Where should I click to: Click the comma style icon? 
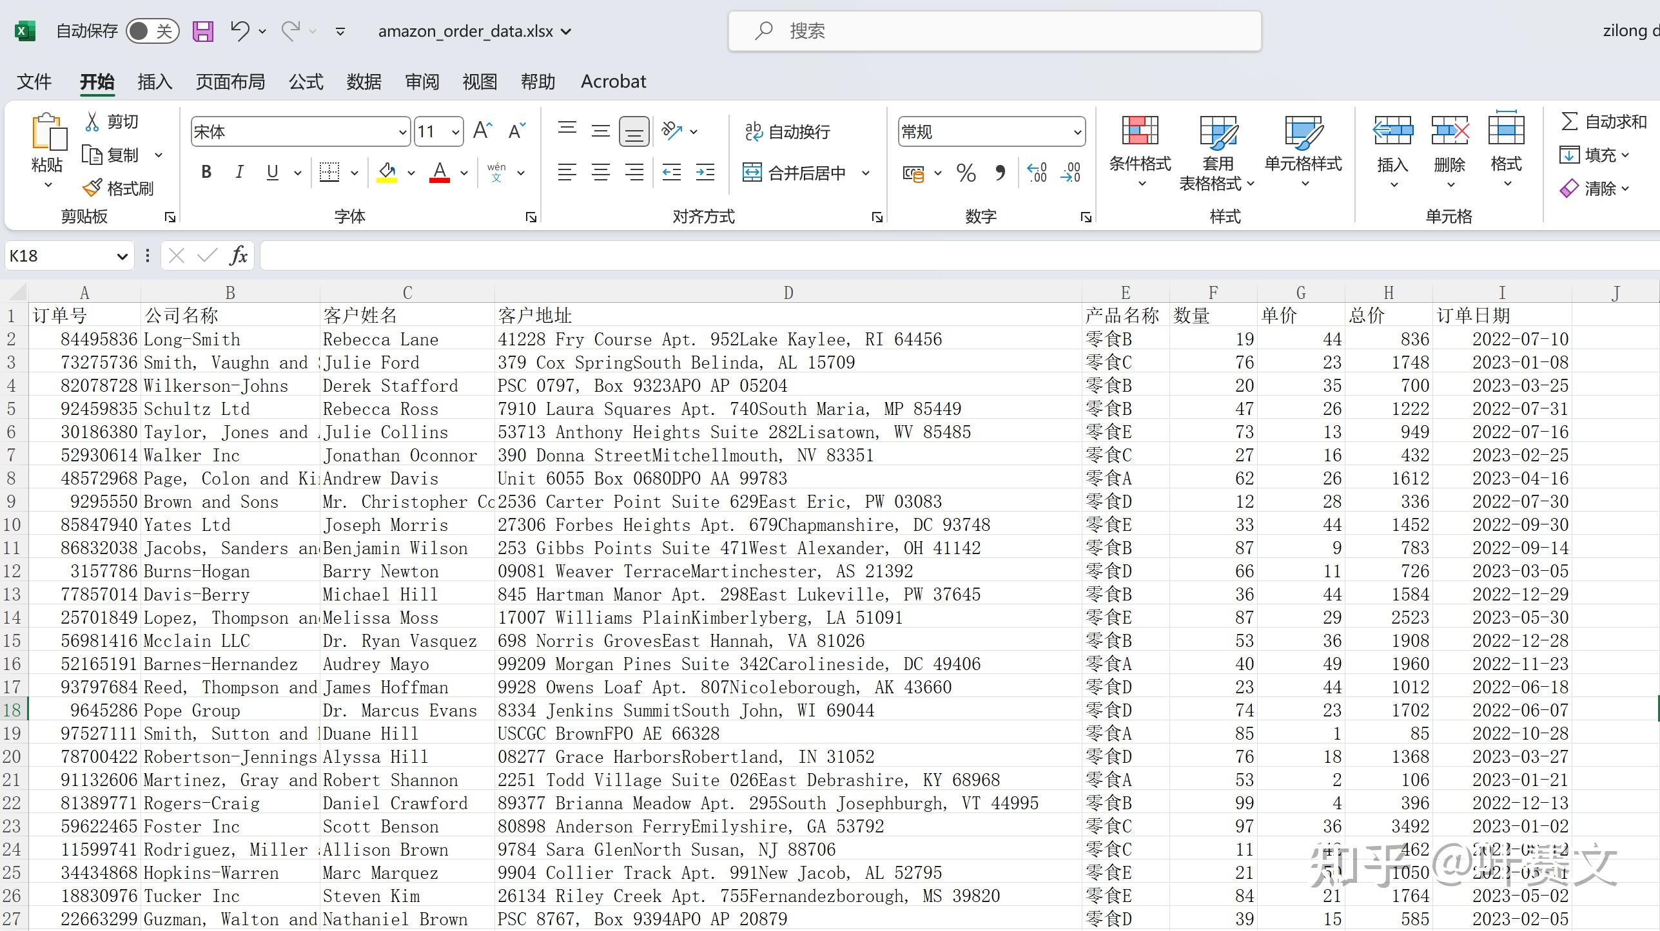point(1000,173)
